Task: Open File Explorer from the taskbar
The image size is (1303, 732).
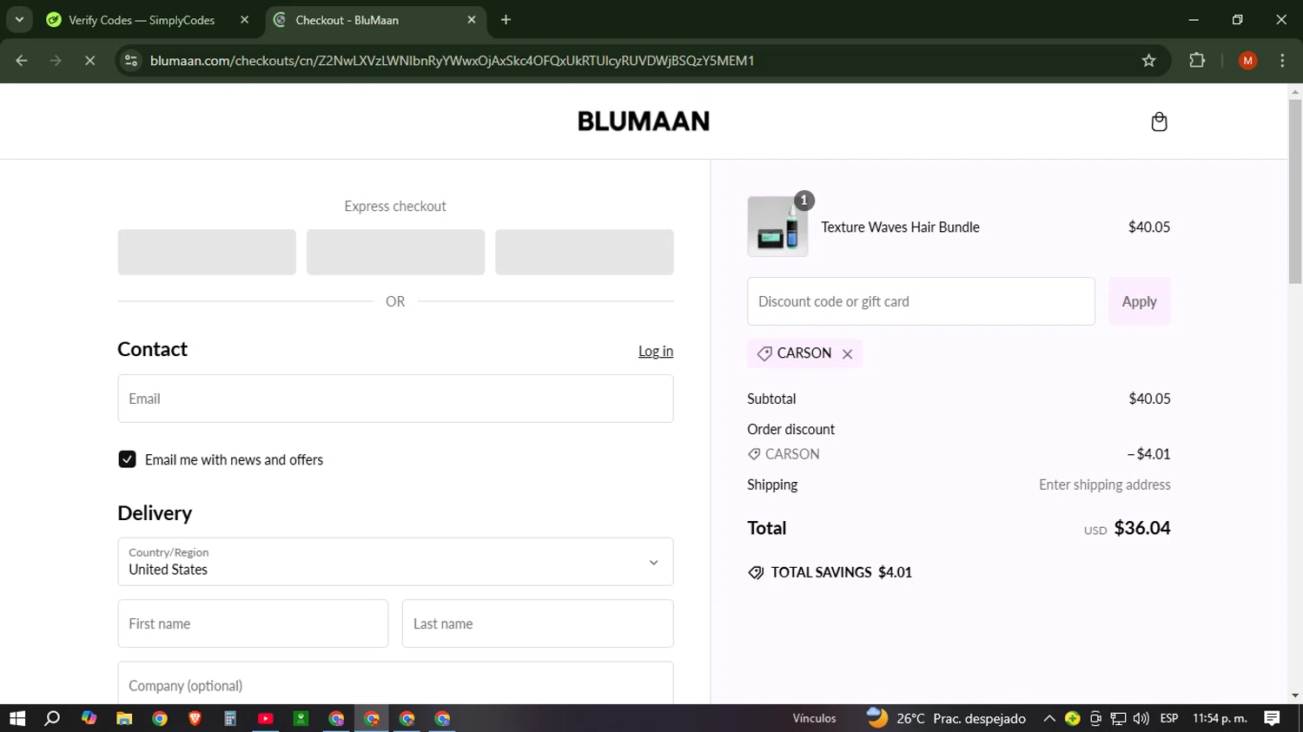Action: click(124, 718)
